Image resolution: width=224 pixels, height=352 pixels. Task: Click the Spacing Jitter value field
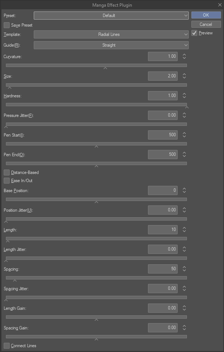pyautogui.click(x=162, y=288)
